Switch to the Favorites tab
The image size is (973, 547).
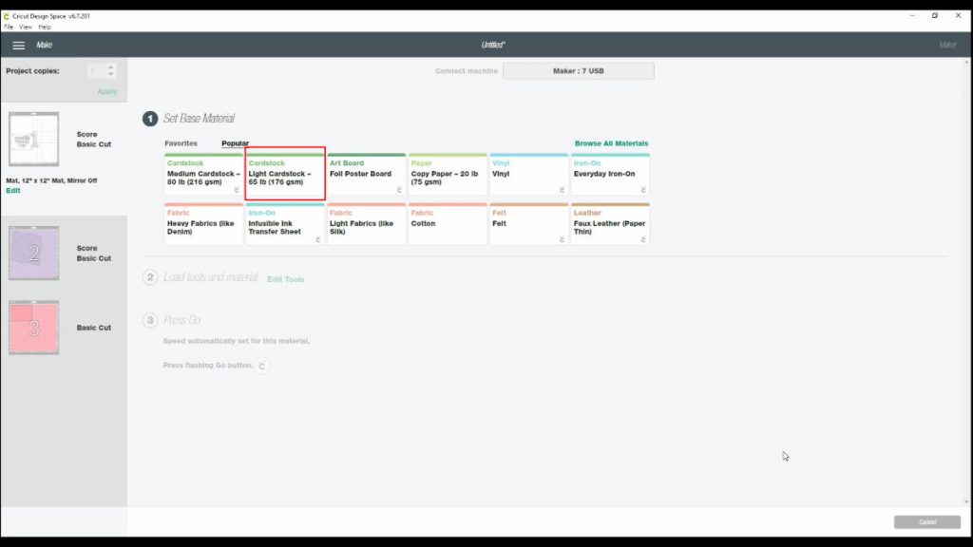pos(181,143)
